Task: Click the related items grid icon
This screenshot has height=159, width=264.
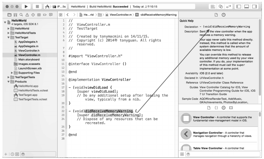Action: (61, 15)
